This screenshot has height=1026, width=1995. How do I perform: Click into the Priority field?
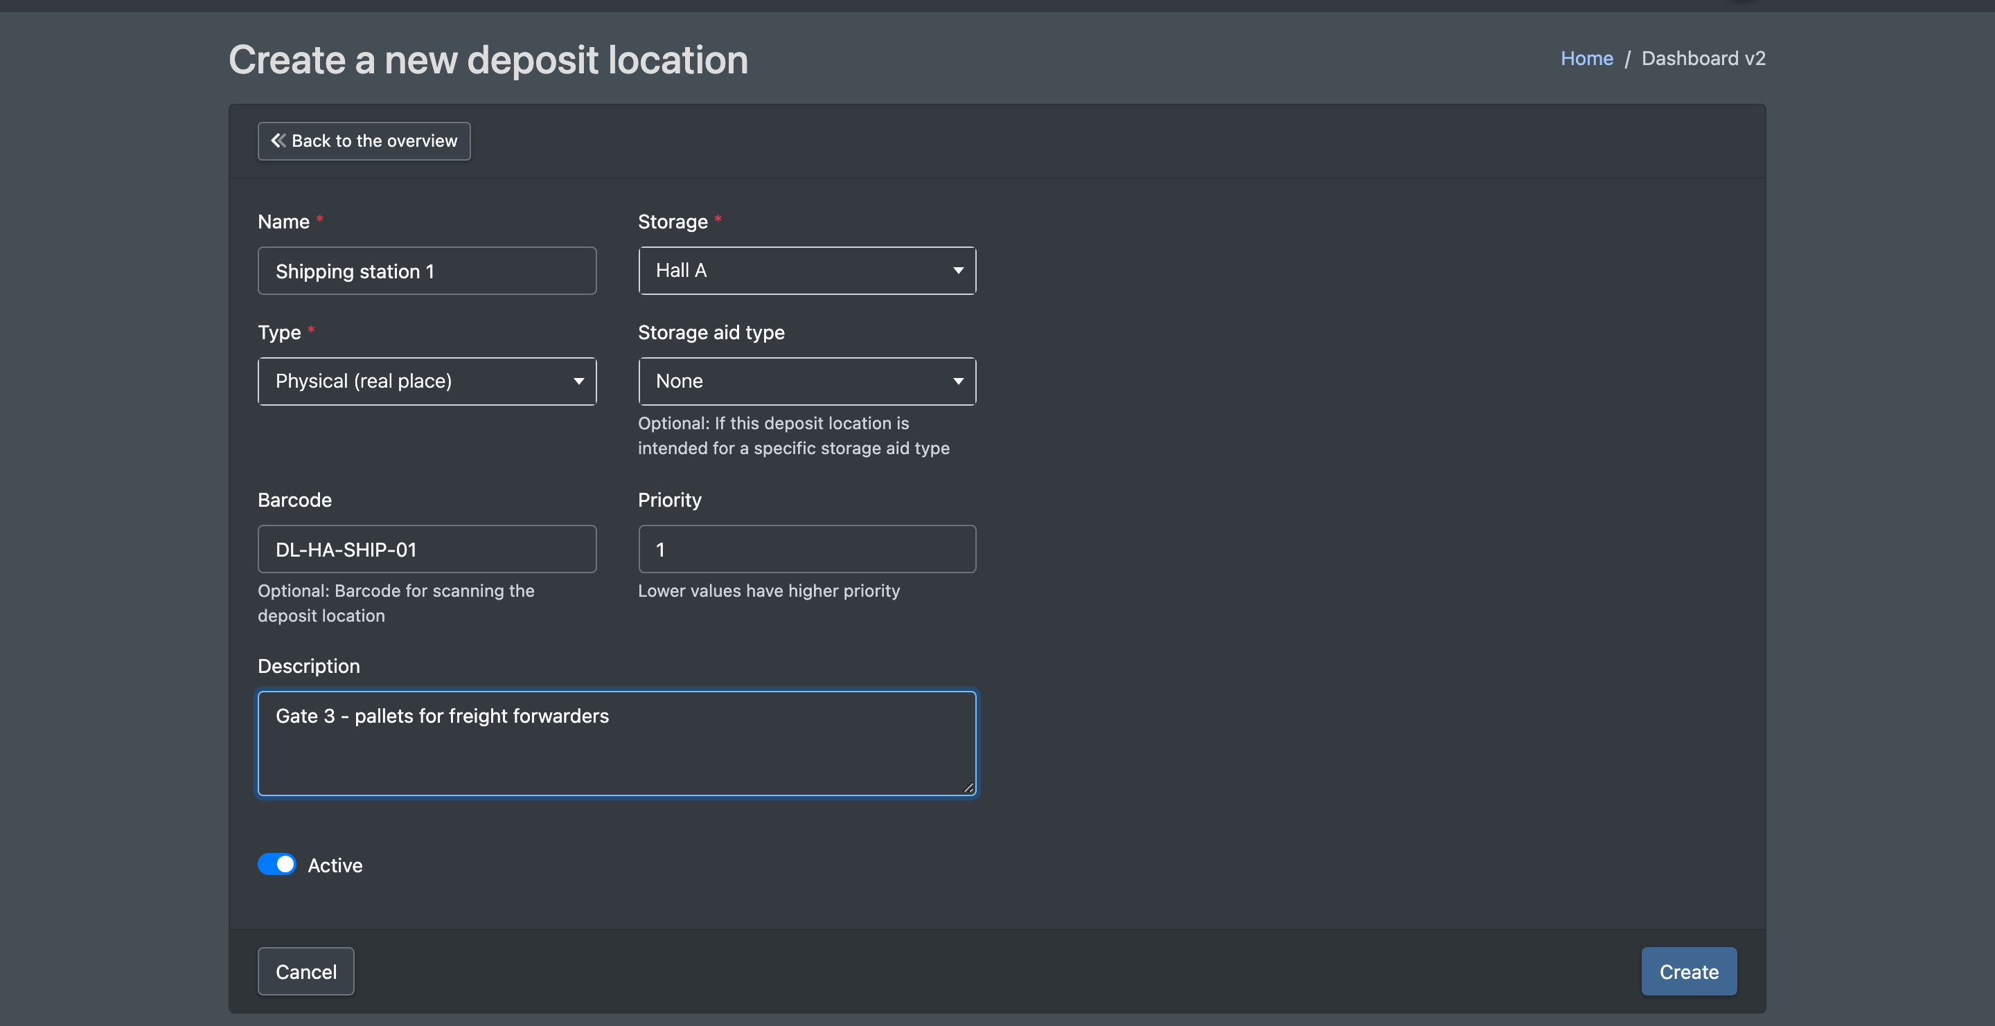(x=807, y=550)
